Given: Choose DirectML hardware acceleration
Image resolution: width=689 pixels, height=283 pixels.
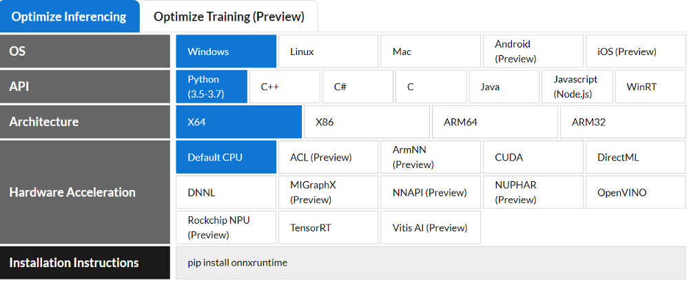Looking at the screenshot, I should [635, 157].
